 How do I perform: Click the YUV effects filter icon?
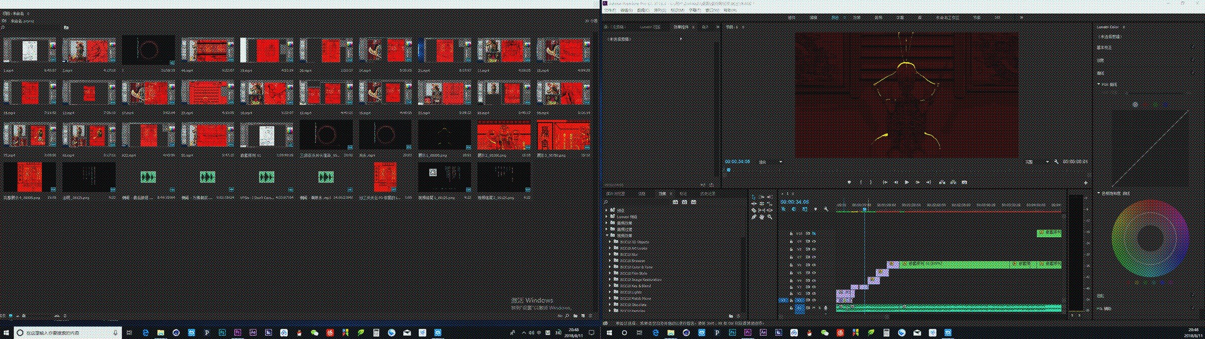pyautogui.click(x=694, y=202)
